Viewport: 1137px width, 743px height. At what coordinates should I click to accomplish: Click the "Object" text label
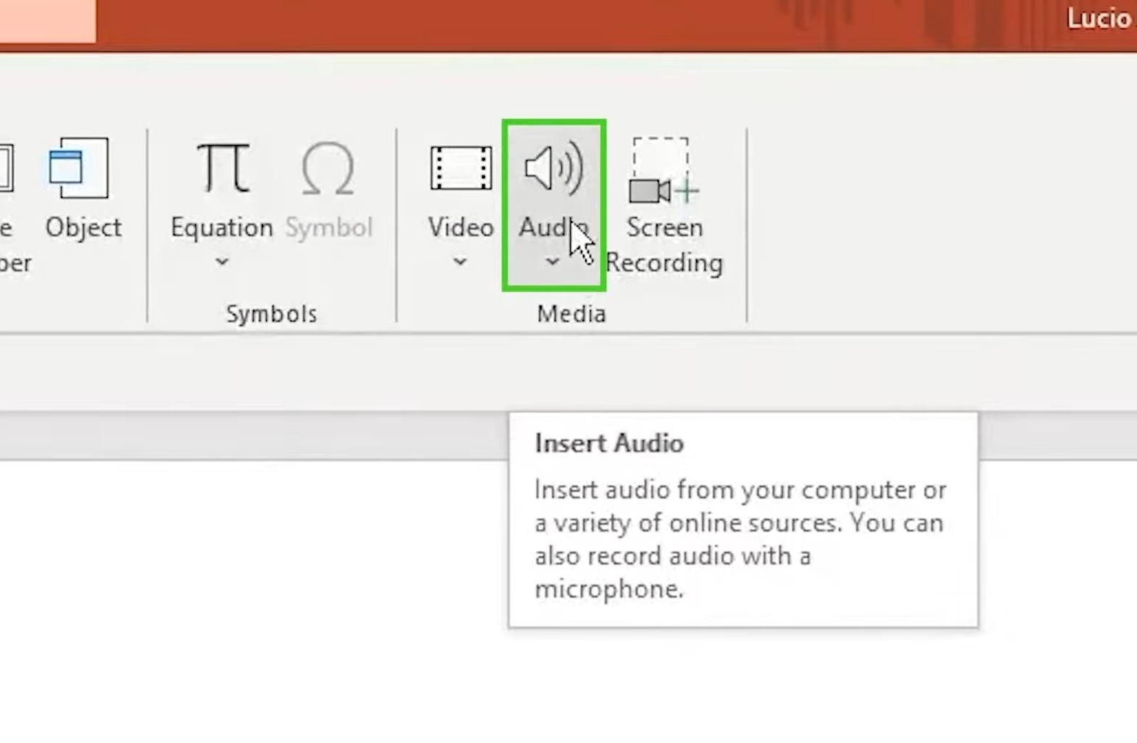[83, 228]
